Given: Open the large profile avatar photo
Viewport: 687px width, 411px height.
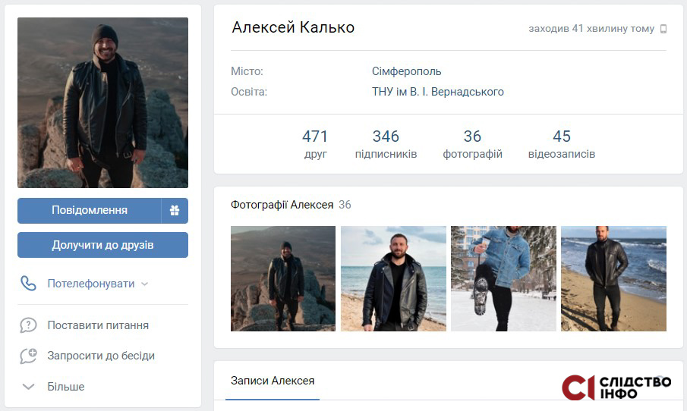Looking at the screenshot, I should point(103,103).
